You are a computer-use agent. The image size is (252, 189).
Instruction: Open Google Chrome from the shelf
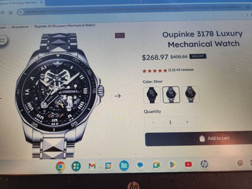60,166
